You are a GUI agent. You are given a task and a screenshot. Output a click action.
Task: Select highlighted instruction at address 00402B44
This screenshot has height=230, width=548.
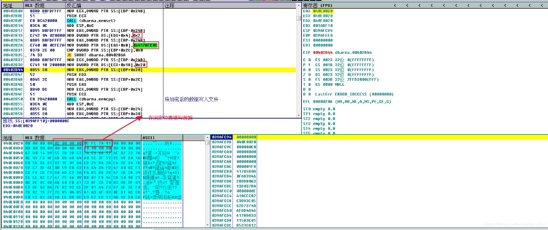tap(149, 69)
